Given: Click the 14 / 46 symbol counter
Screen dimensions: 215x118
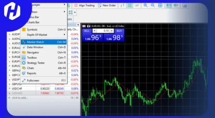Looking at the screenshot, I should pyautogui.click(x=74, y=98).
